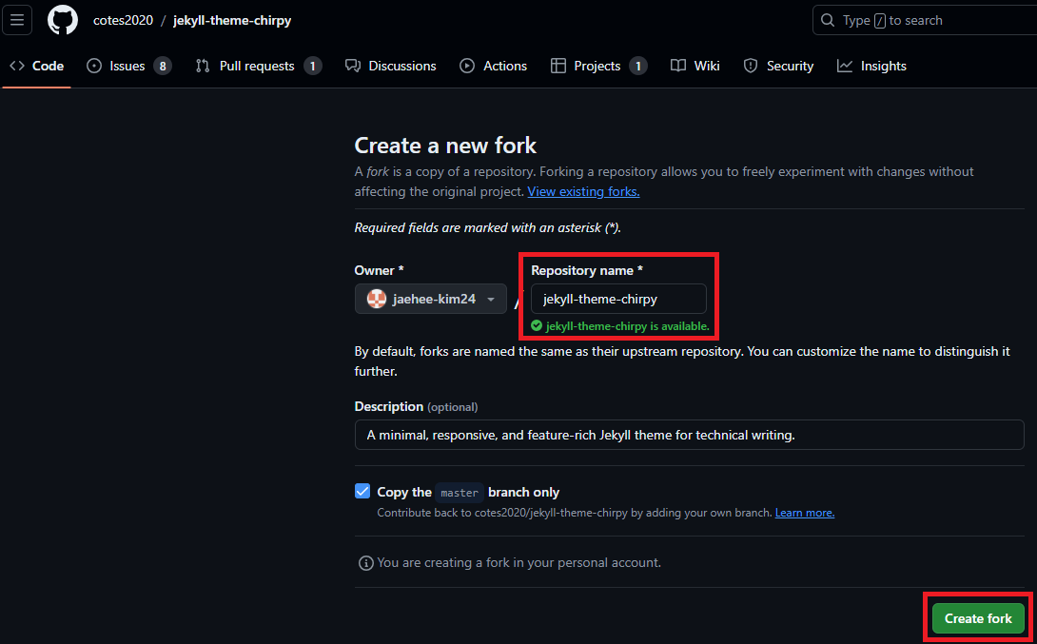
Task: Click into the Repository name field
Action: click(618, 299)
